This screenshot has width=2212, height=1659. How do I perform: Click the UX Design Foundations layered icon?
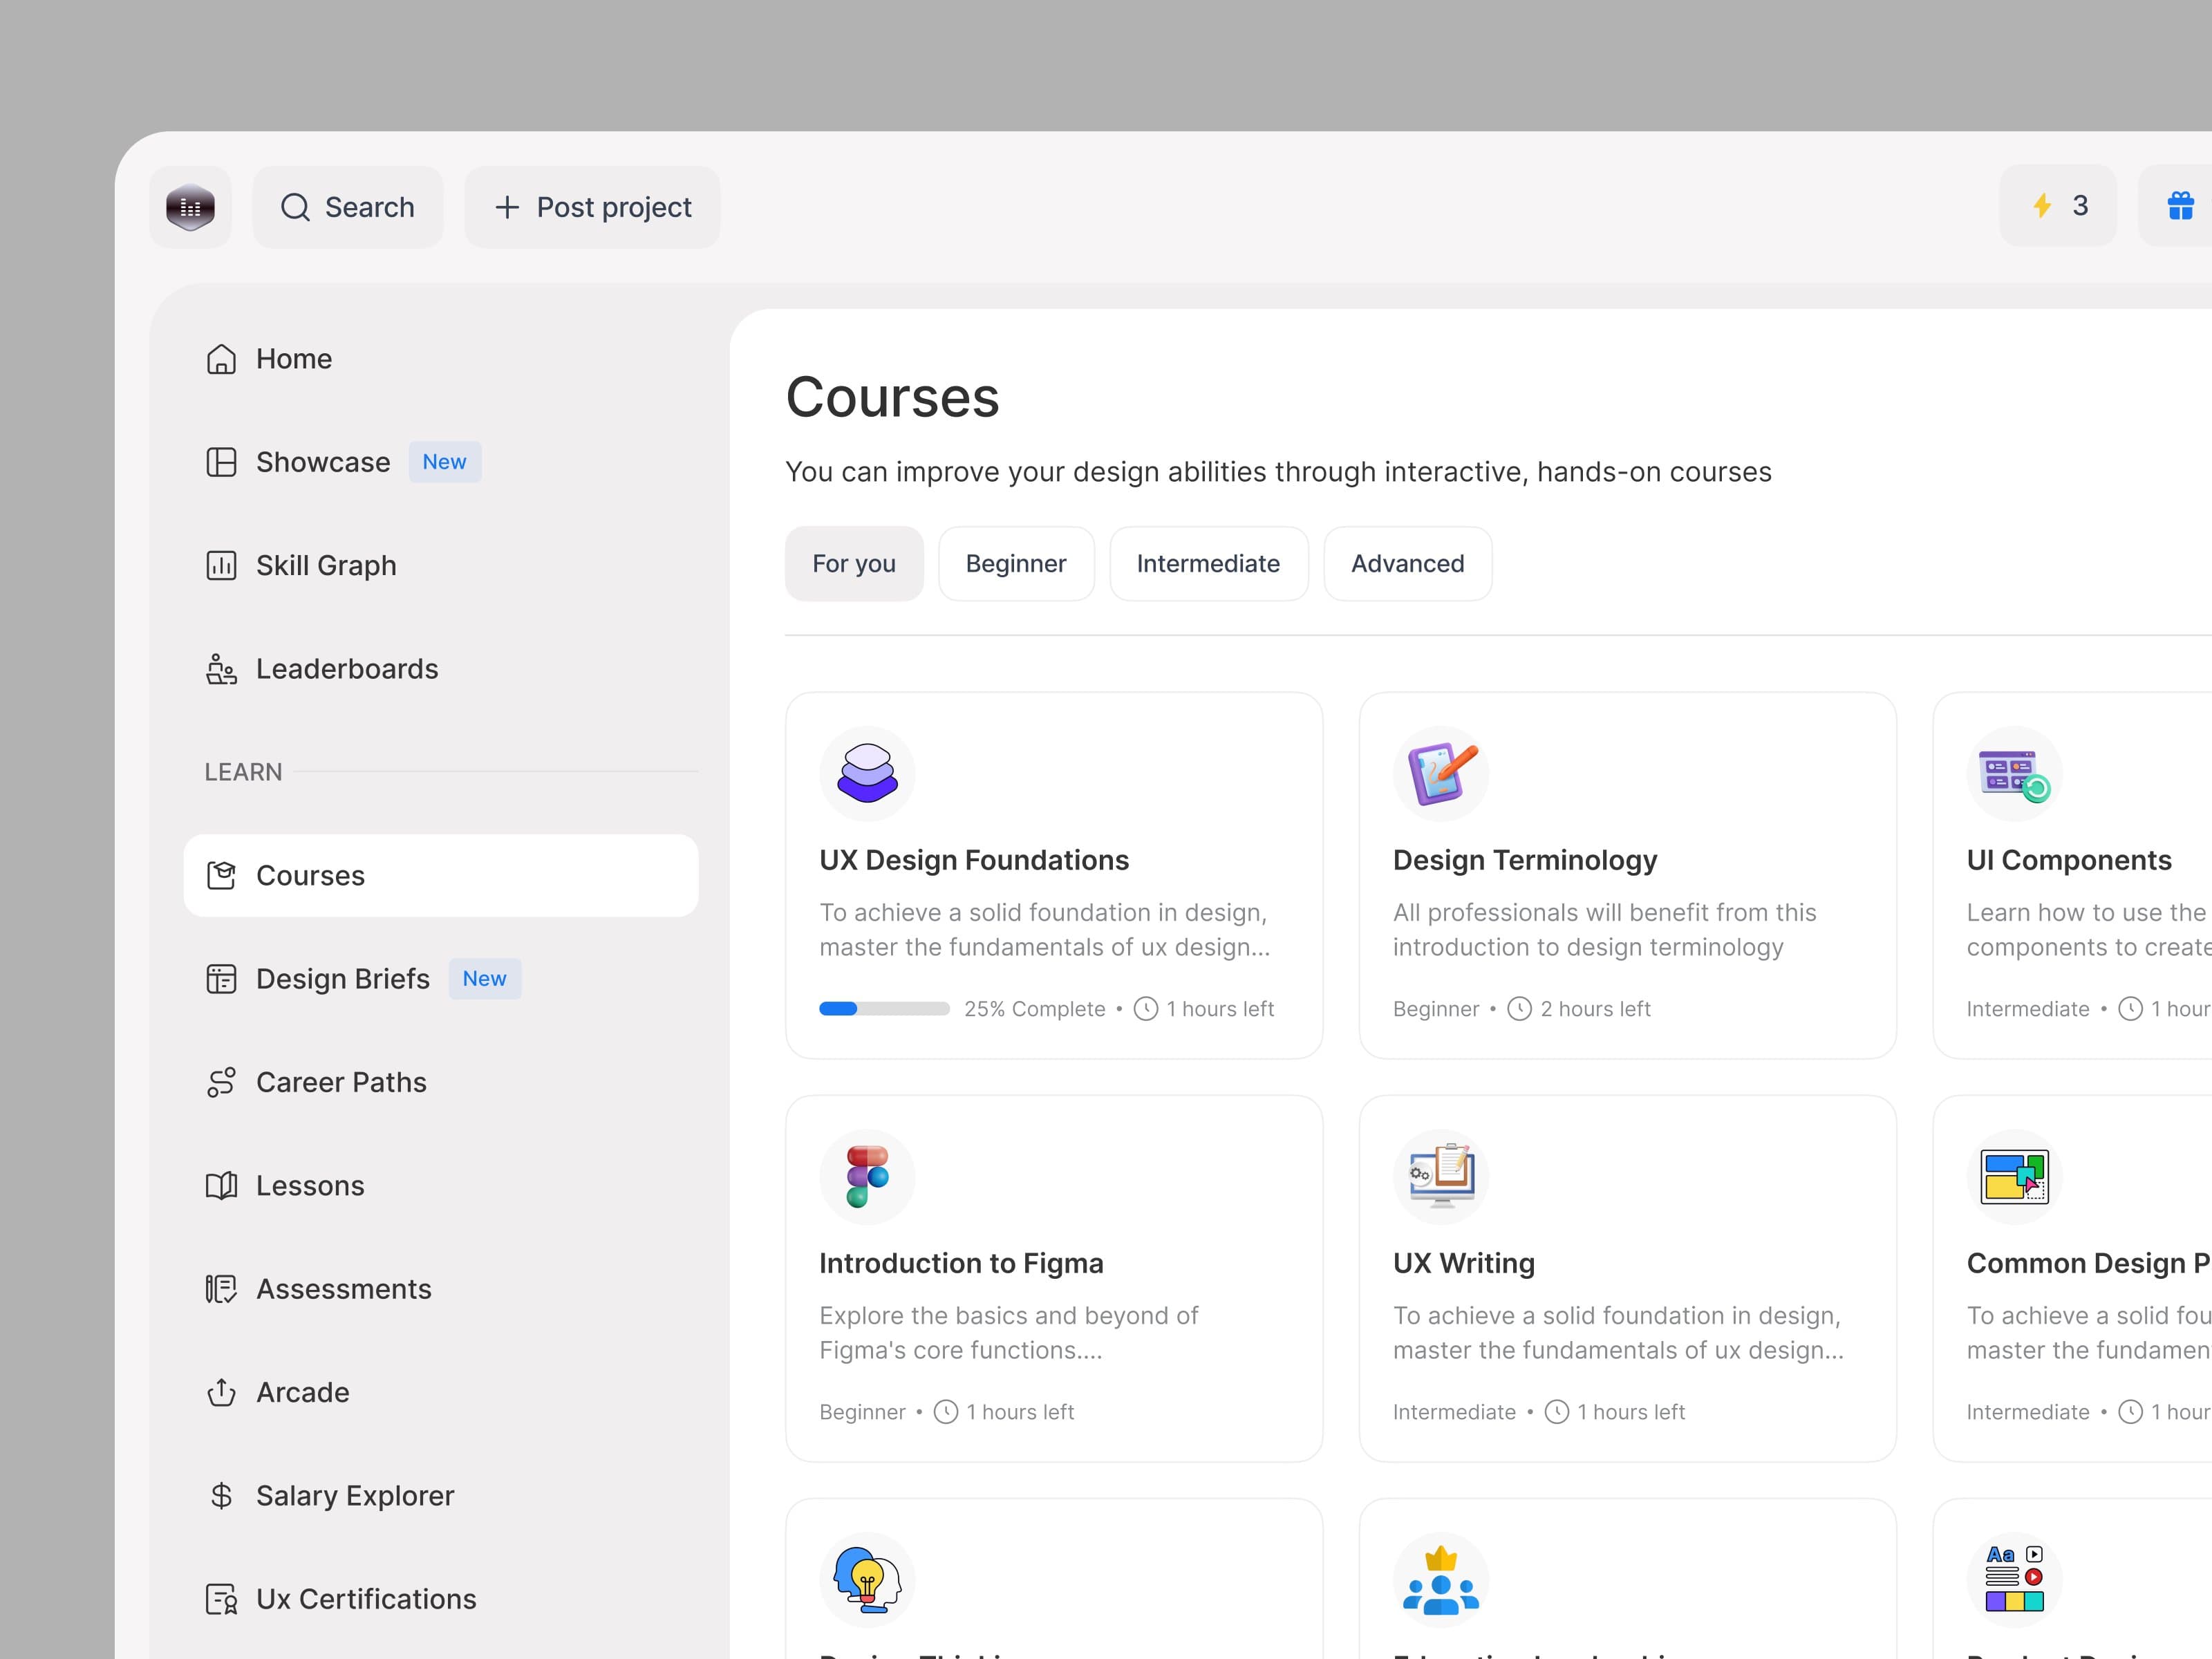click(x=867, y=773)
